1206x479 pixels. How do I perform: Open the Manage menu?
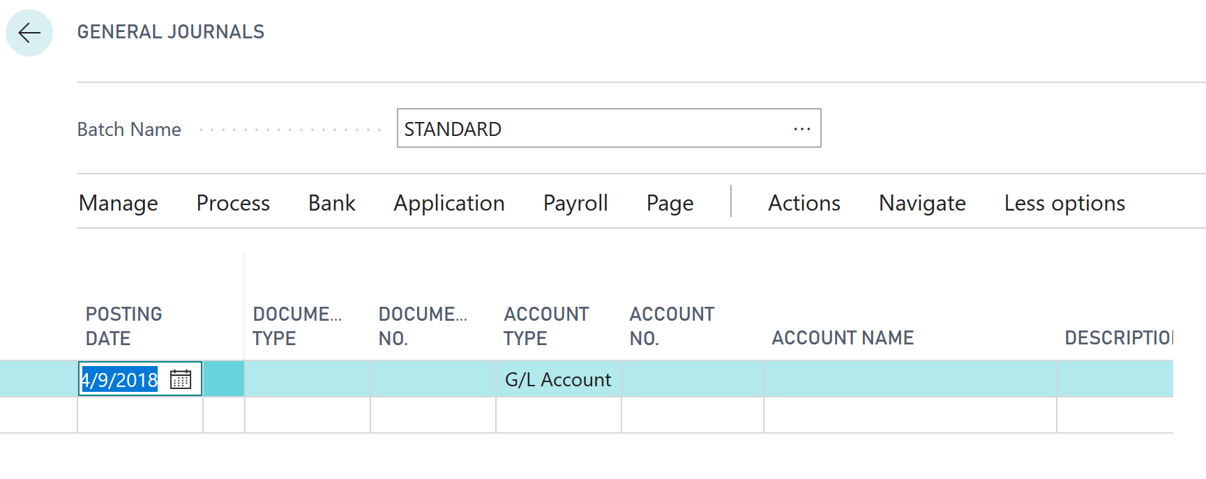click(x=119, y=203)
